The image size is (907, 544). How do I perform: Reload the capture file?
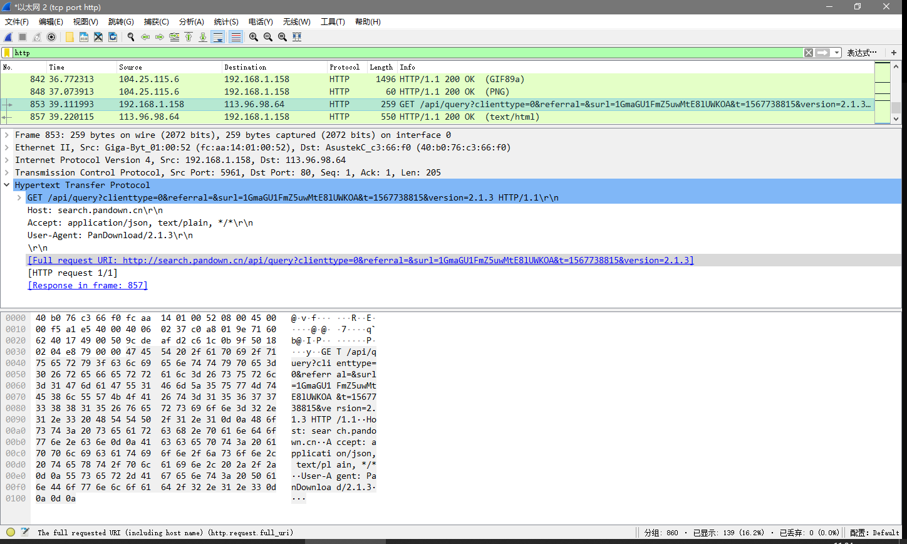[x=113, y=36]
